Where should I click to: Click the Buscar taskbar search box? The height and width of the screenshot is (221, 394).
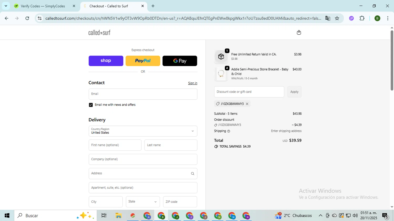coord(55,215)
